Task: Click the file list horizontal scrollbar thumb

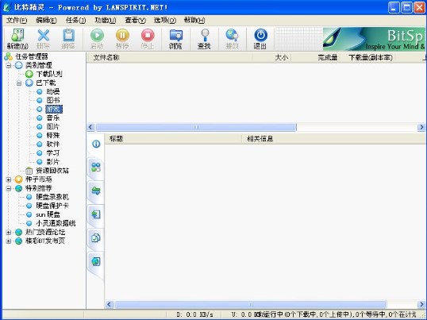Action: [196, 127]
